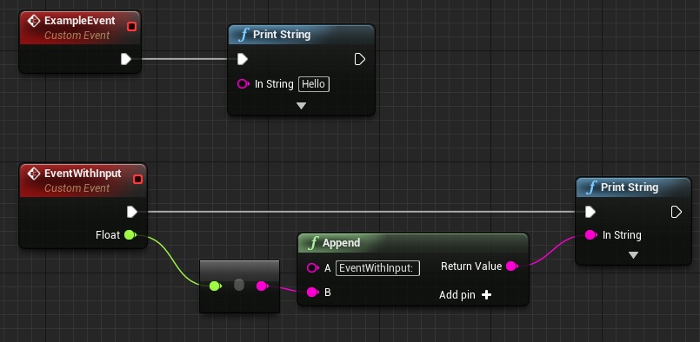The height and width of the screenshot is (342, 700).
Task: Click input execution pin of Hello Print String
Action: click(242, 59)
